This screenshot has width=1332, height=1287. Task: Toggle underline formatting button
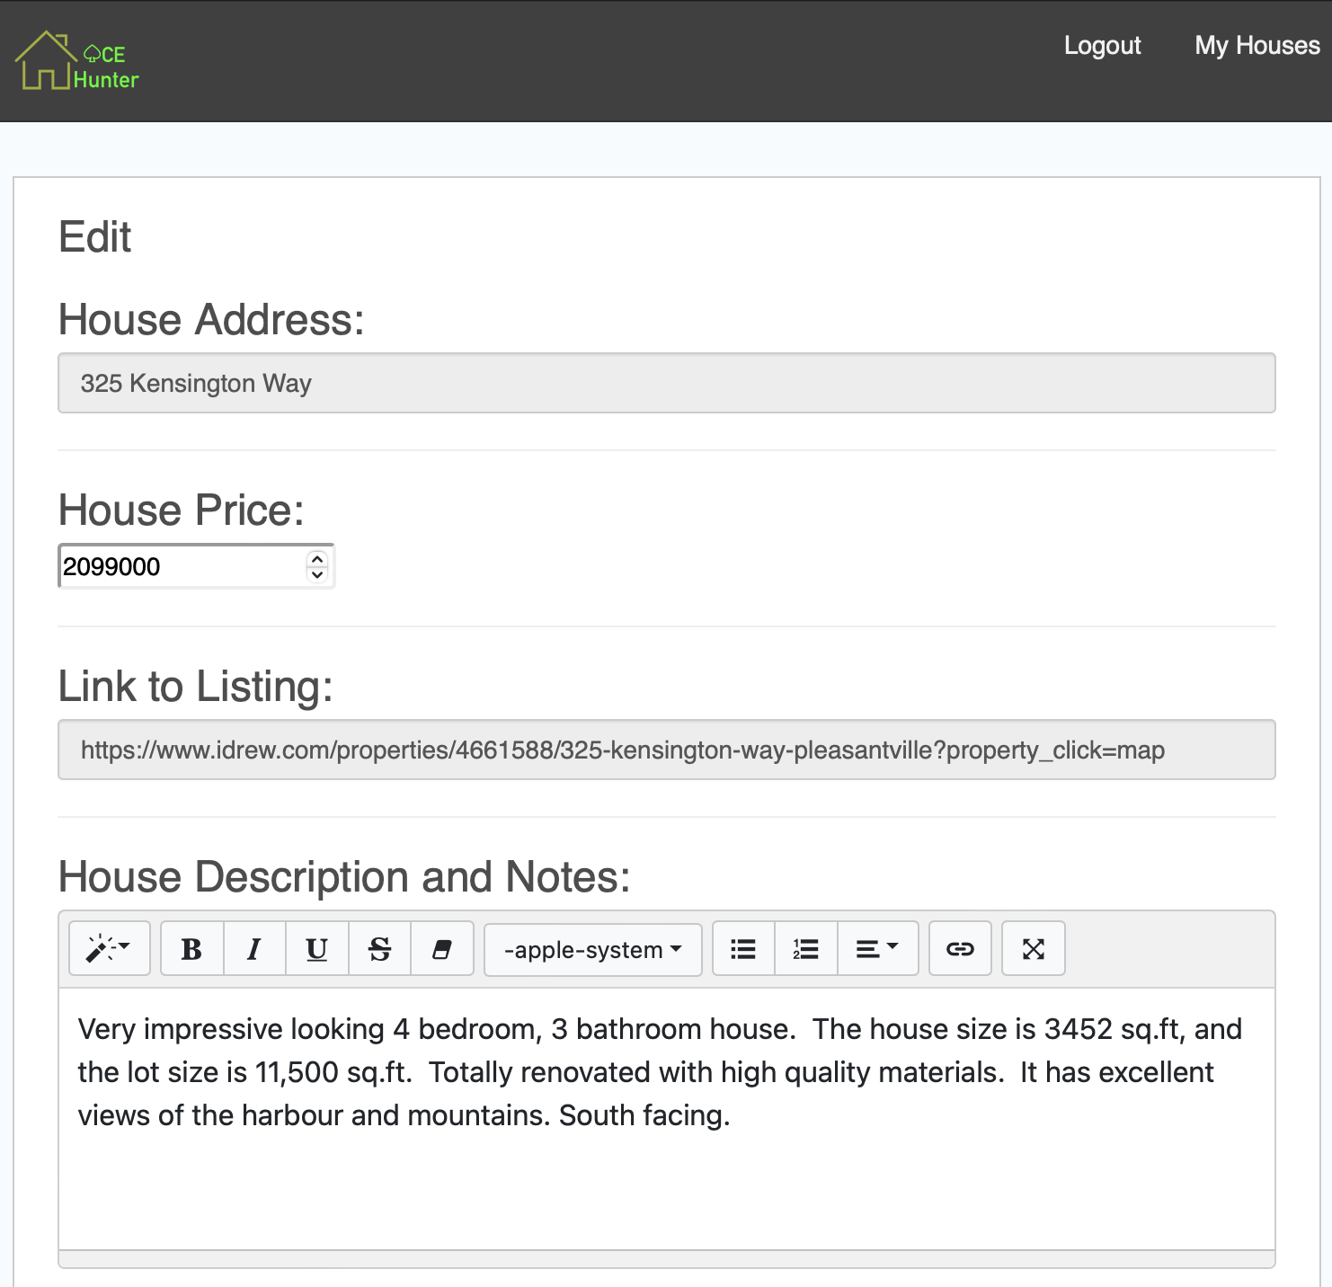click(316, 949)
